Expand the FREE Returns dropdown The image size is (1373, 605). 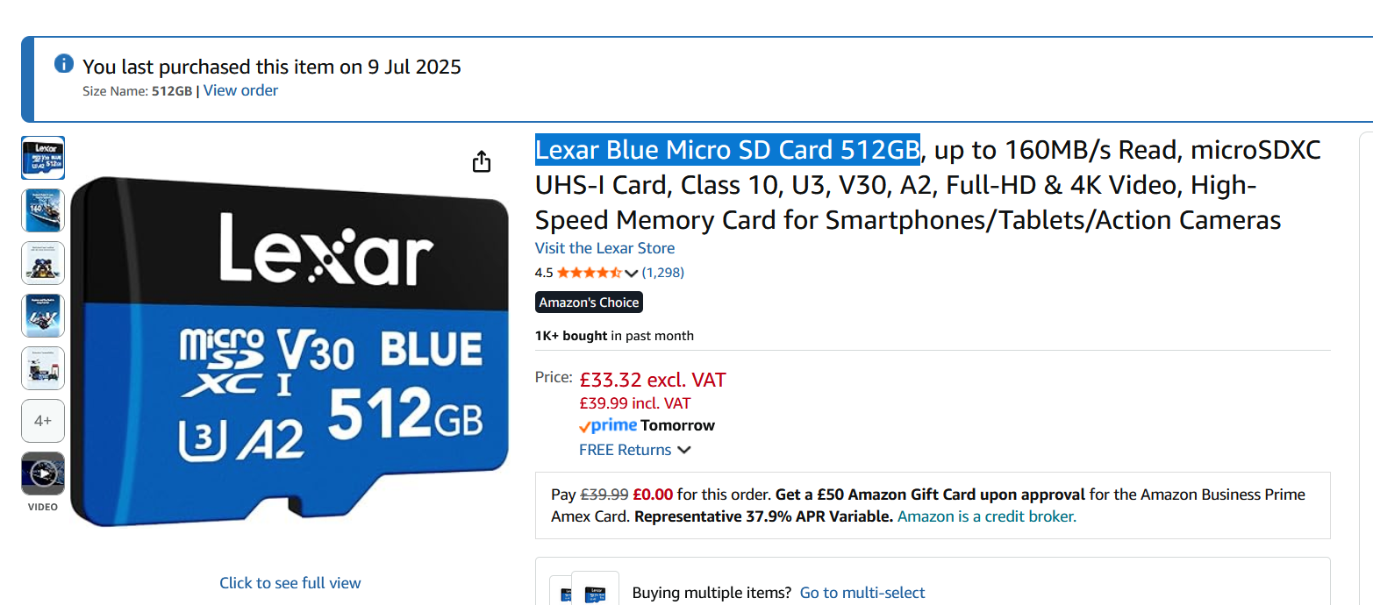(683, 450)
